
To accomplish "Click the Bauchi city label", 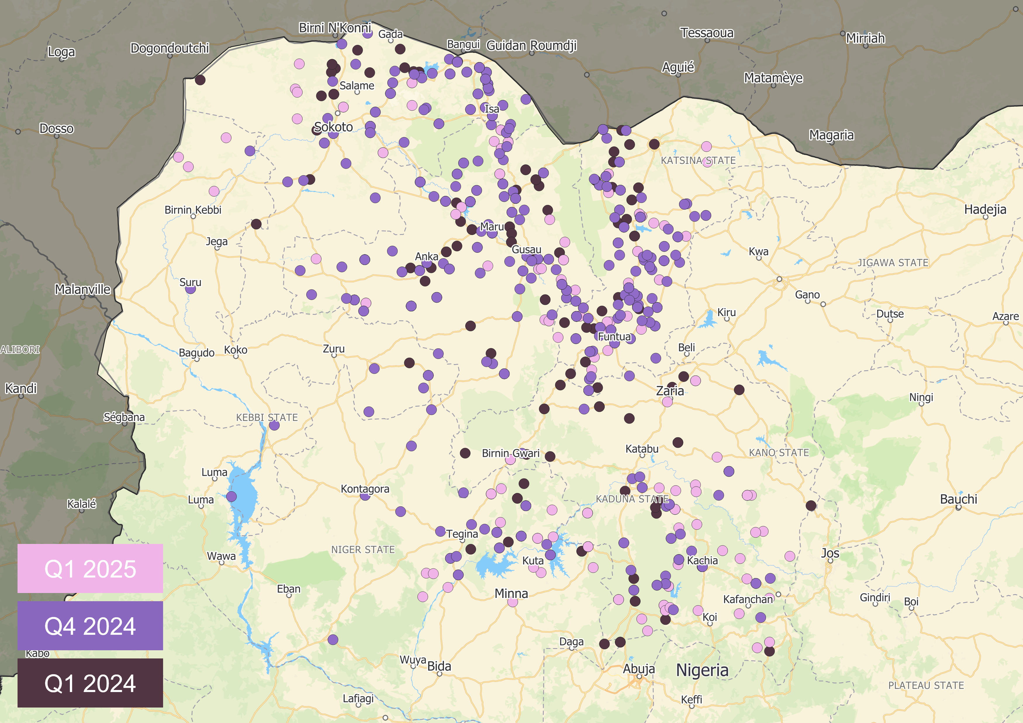I will (x=958, y=499).
